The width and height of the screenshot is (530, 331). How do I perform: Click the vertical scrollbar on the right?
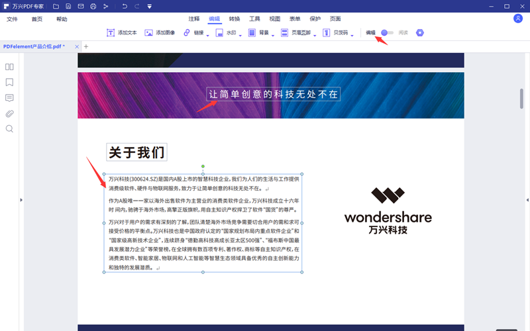pos(521,98)
